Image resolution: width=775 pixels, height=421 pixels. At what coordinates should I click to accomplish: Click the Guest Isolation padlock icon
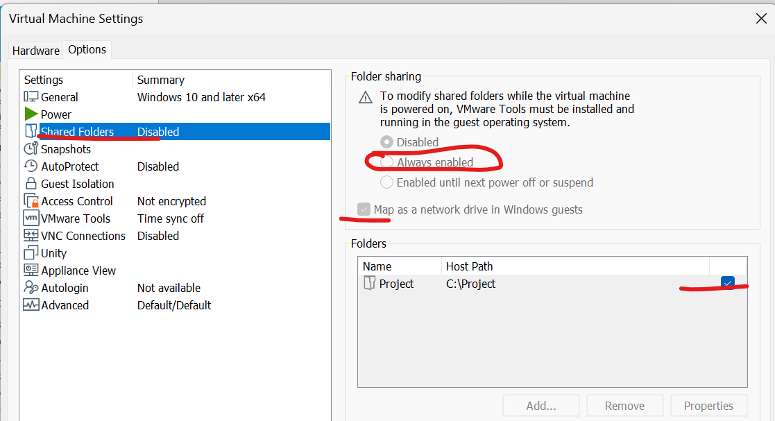point(31,183)
